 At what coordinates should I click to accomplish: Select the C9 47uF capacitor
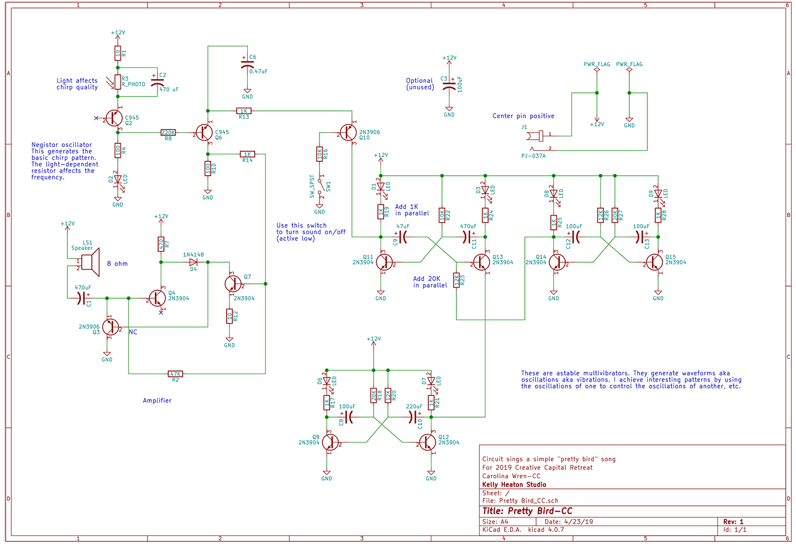tap(402, 237)
